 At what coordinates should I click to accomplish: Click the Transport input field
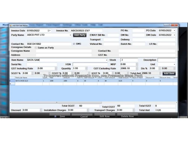[111, 39]
